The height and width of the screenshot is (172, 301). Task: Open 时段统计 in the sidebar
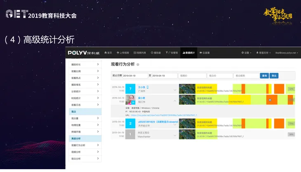[85, 98]
